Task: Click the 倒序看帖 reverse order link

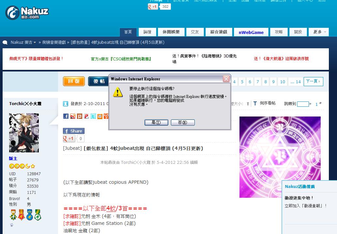Action: 268,103
